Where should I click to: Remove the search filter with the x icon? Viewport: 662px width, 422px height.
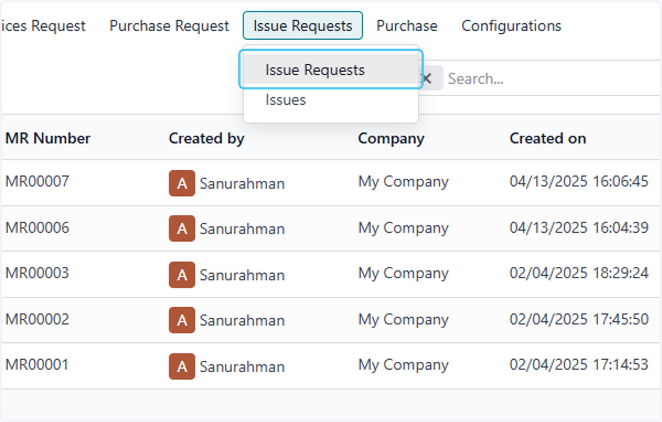[426, 78]
